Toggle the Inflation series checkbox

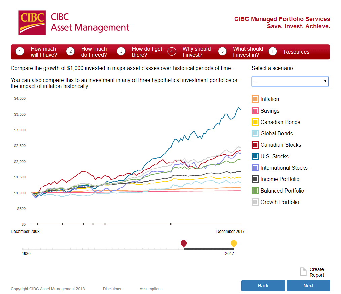255,99
